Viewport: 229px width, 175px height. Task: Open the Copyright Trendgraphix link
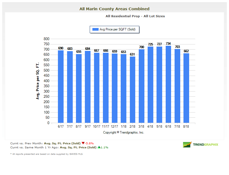123,132
